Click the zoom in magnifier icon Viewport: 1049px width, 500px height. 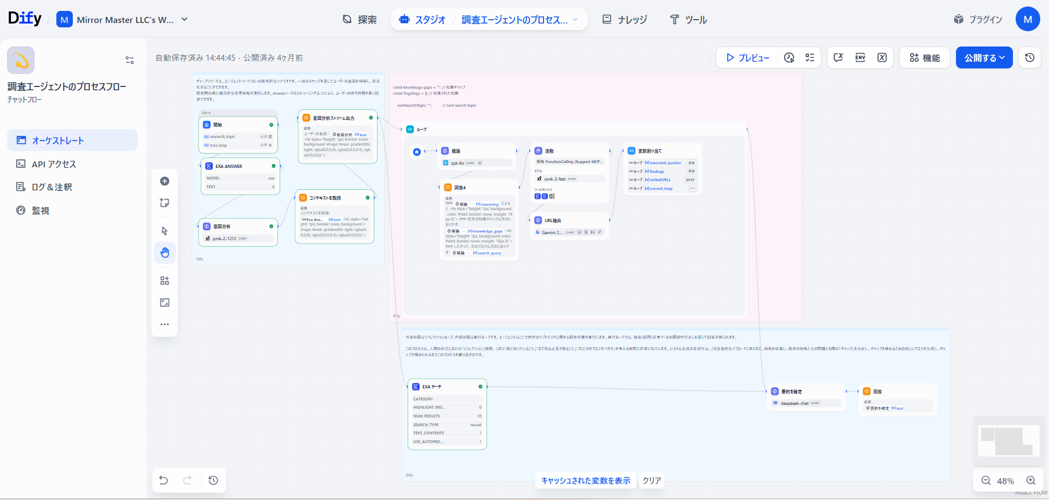click(1030, 480)
